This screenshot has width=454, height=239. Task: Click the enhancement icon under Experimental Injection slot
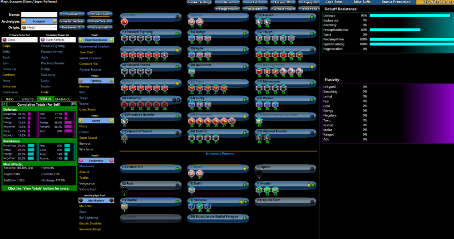259,121
